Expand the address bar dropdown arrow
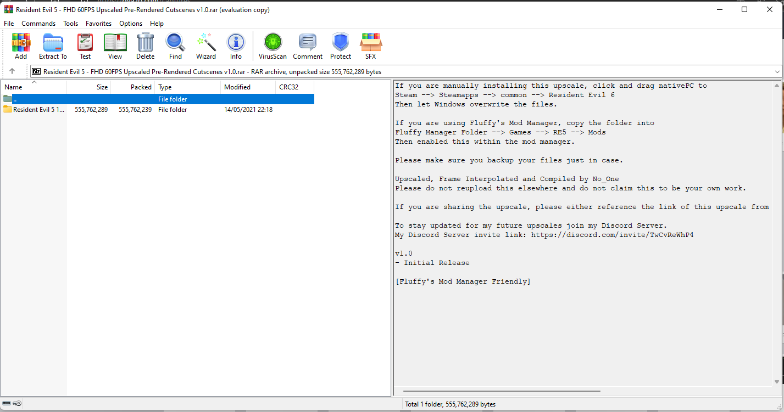Viewport: 784px width, 412px height. click(x=777, y=71)
